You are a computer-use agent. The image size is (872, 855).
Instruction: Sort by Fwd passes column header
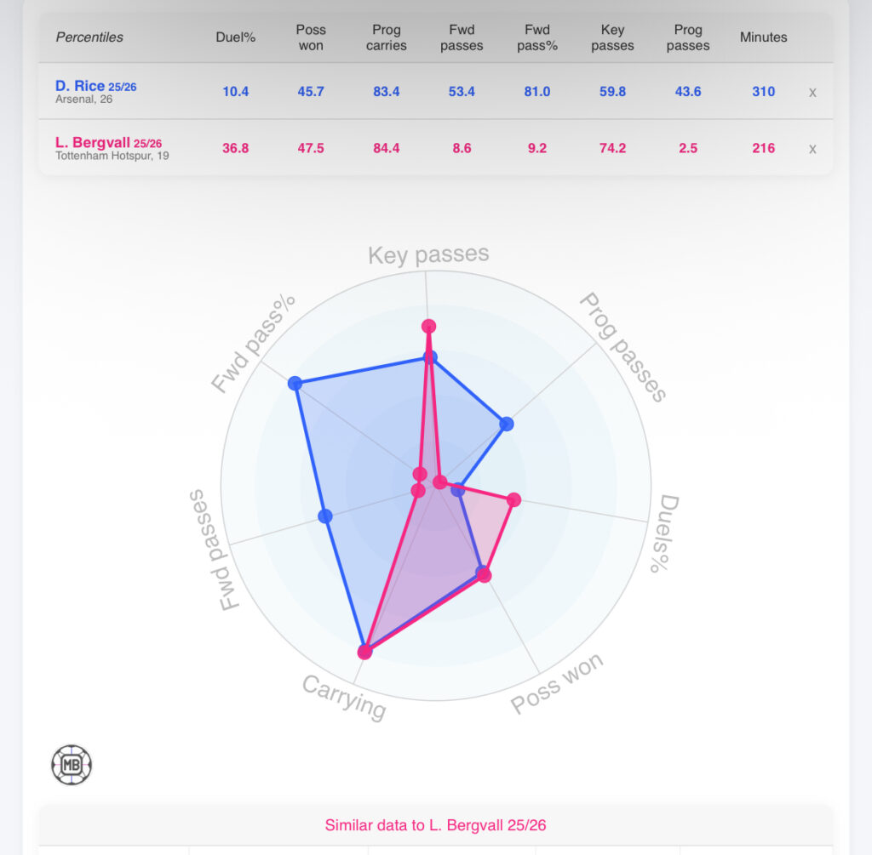pyautogui.click(x=462, y=37)
